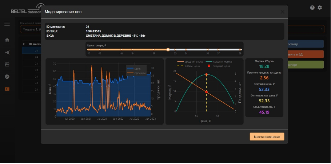Open the chart analytics sidebar icon
Screen dimensions: 331x164
(7, 52)
